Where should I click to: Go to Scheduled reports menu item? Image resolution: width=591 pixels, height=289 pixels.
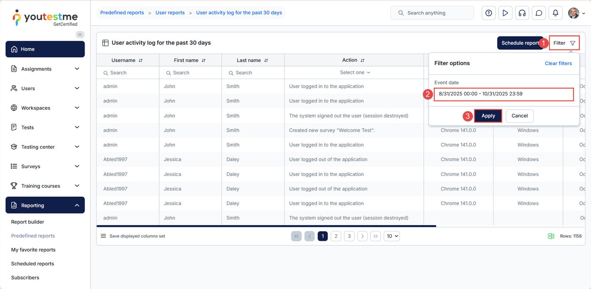point(33,263)
